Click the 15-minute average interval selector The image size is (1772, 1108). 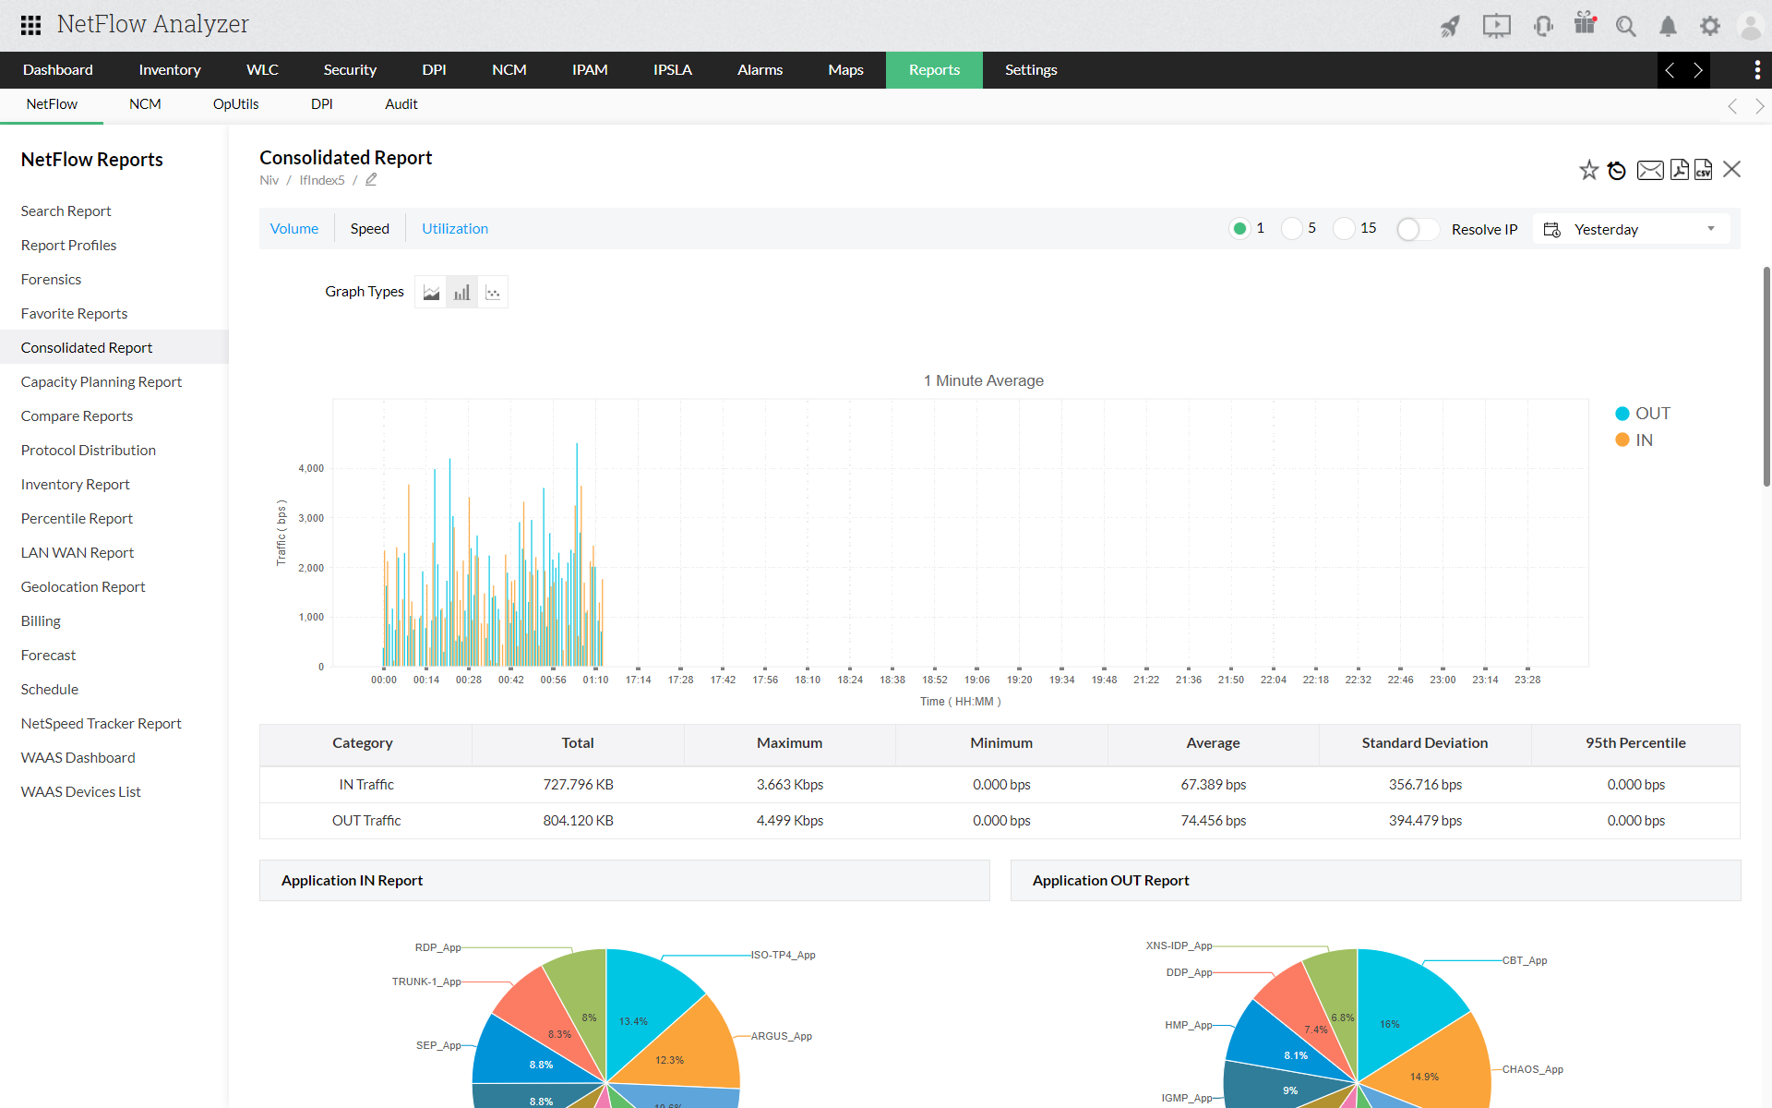point(1338,228)
